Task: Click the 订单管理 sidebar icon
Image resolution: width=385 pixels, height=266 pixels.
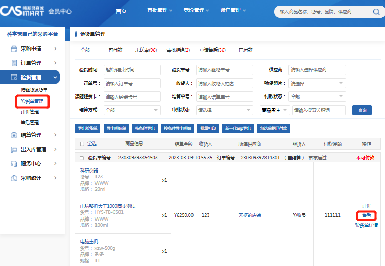Action: click(14, 63)
